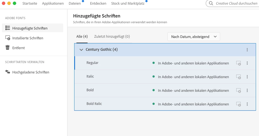Collapse the Century Gothic font family
Viewport: 259px width, 136px height.
pyautogui.click(x=81, y=50)
